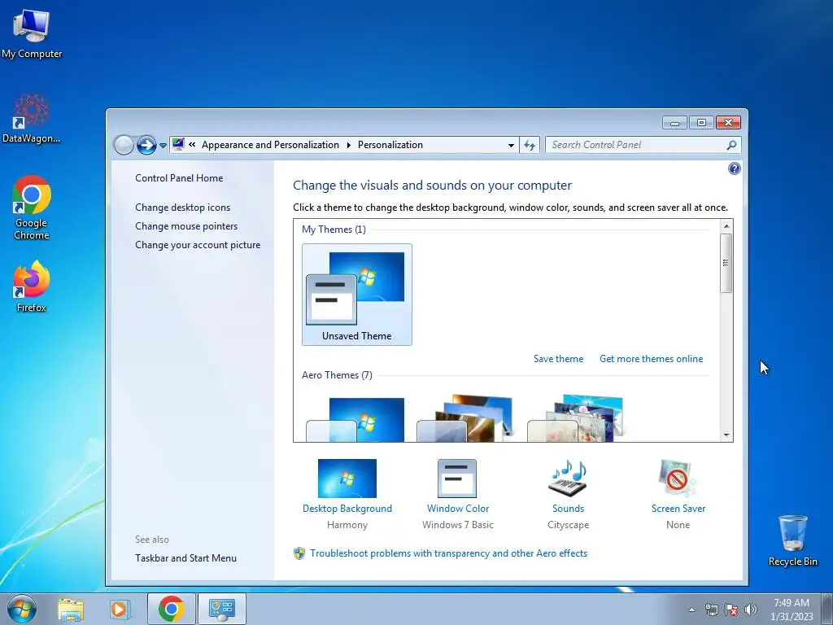Click theme list scroll up arrow
The image size is (833, 625).
726,226
